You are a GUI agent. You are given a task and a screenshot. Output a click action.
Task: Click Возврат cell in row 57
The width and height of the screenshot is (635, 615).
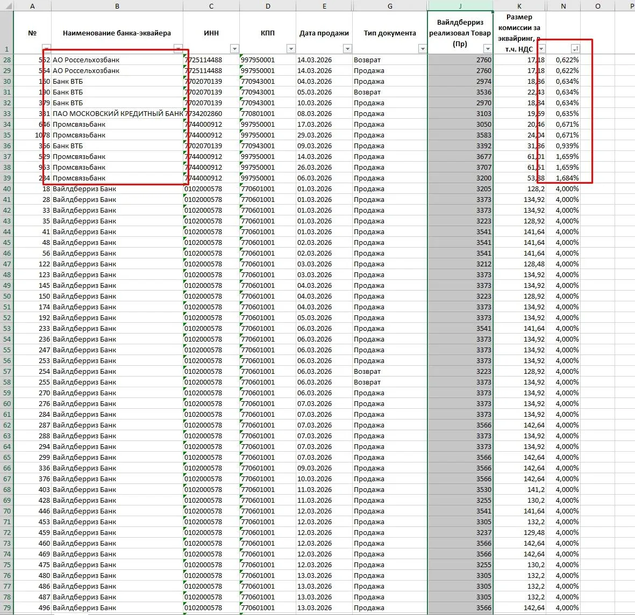point(390,372)
